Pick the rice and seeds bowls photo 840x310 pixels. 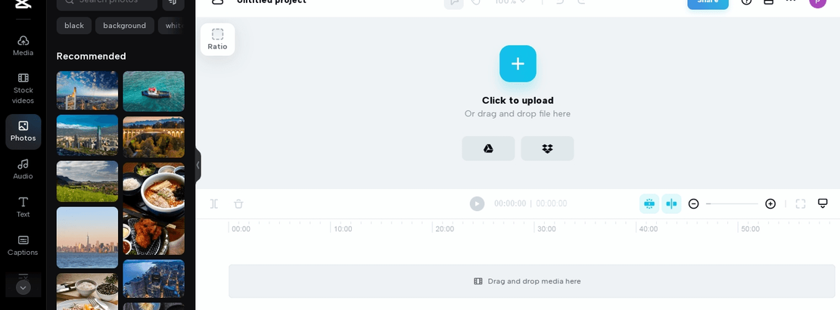87,292
